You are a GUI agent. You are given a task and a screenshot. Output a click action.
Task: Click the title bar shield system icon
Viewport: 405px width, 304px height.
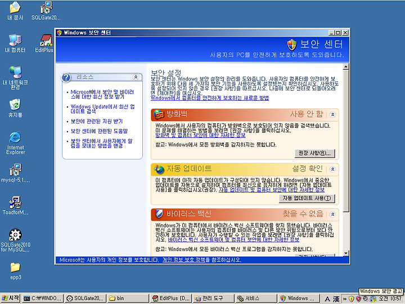click(60, 33)
